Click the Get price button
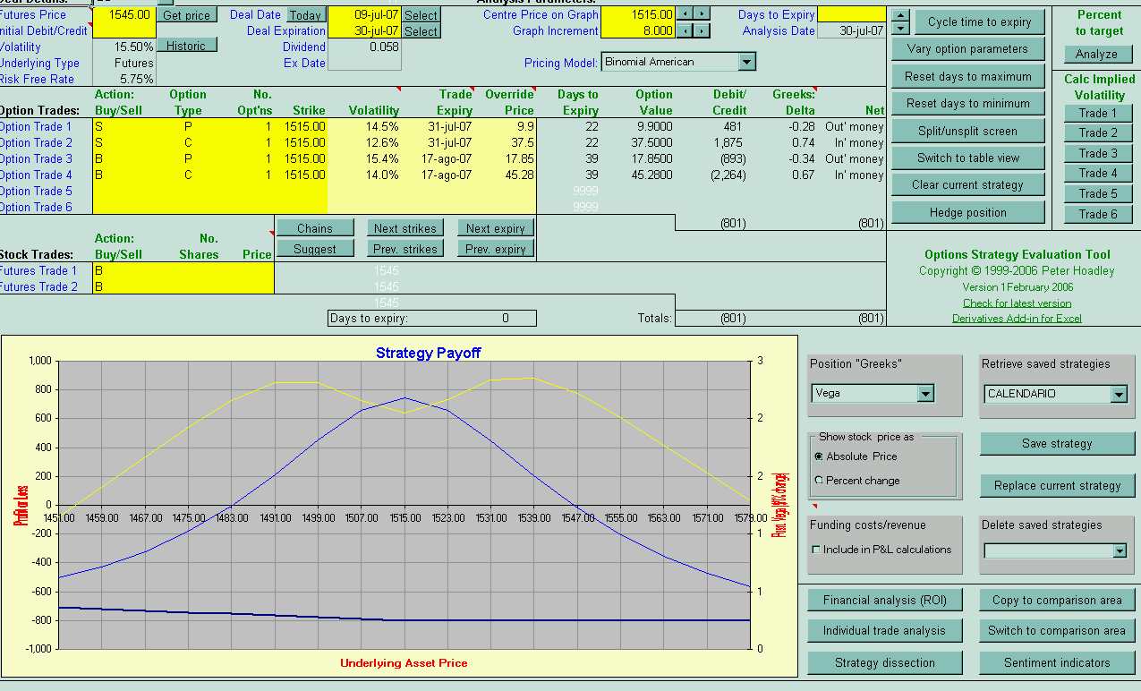Screen dimensions: 1141x691 [x=186, y=15]
